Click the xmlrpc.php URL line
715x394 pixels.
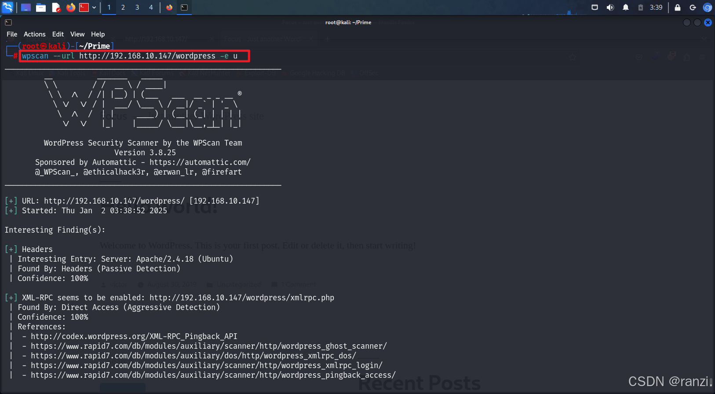coord(242,298)
